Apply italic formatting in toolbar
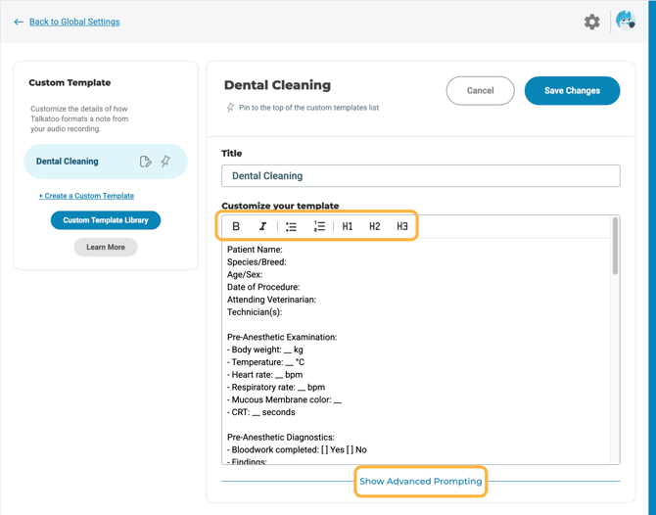 coord(262,226)
